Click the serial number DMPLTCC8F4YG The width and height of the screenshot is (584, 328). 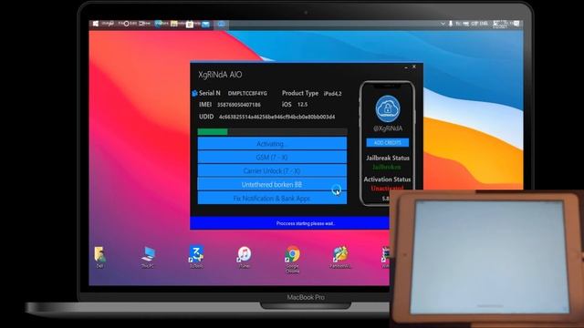pos(247,93)
